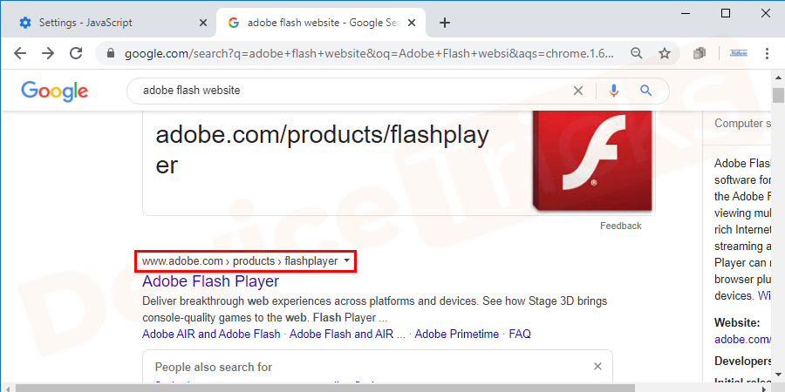This screenshot has width=785, height=392.
Task: Open the Chrome three-dot menu
Action: point(767,53)
